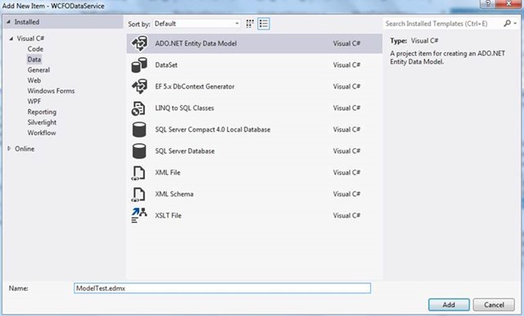Click the Add button
The height and width of the screenshot is (316, 524).
449,305
